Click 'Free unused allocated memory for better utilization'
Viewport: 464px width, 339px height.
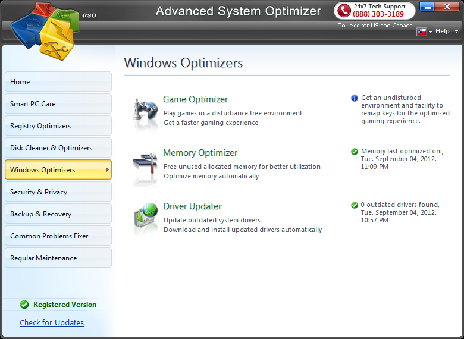coord(242,167)
